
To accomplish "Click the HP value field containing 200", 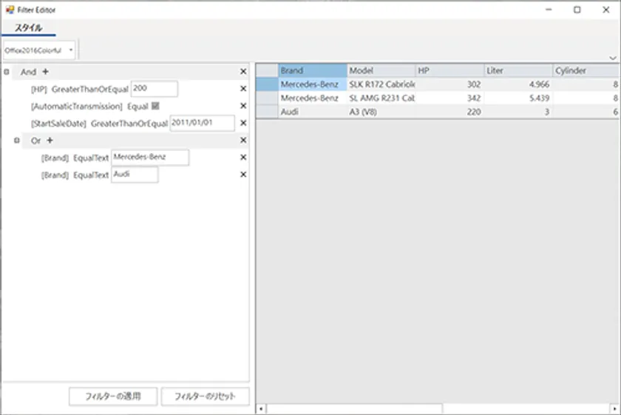I will [x=154, y=89].
